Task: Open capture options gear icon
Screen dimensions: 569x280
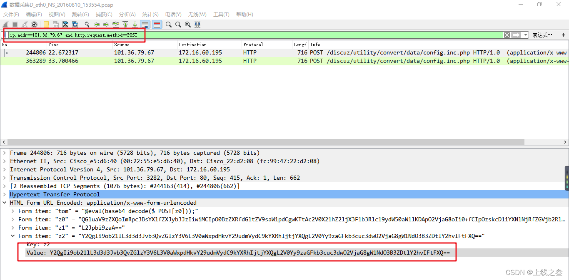Action: tap(34, 25)
